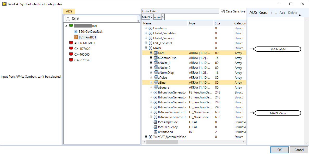Toggle the Case Sensitive checkbox
The height and width of the screenshot is (154, 309).
[x=223, y=11]
